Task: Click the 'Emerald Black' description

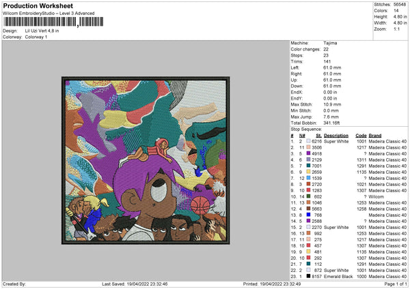Action: [338, 276]
